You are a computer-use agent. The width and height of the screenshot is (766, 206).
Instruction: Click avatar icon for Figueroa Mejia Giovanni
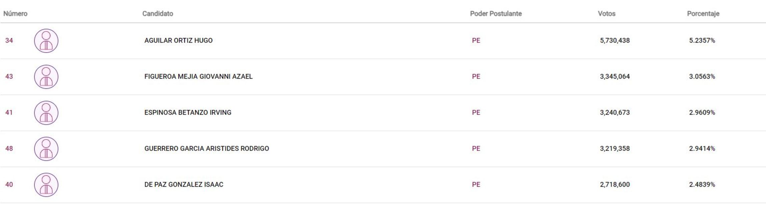pos(46,77)
